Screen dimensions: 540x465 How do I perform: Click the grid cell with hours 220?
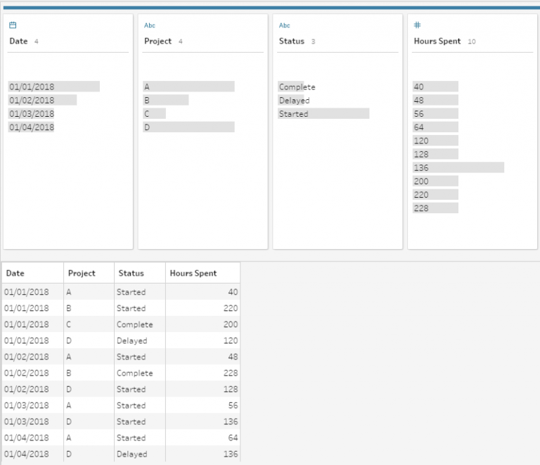click(x=202, y=308)
